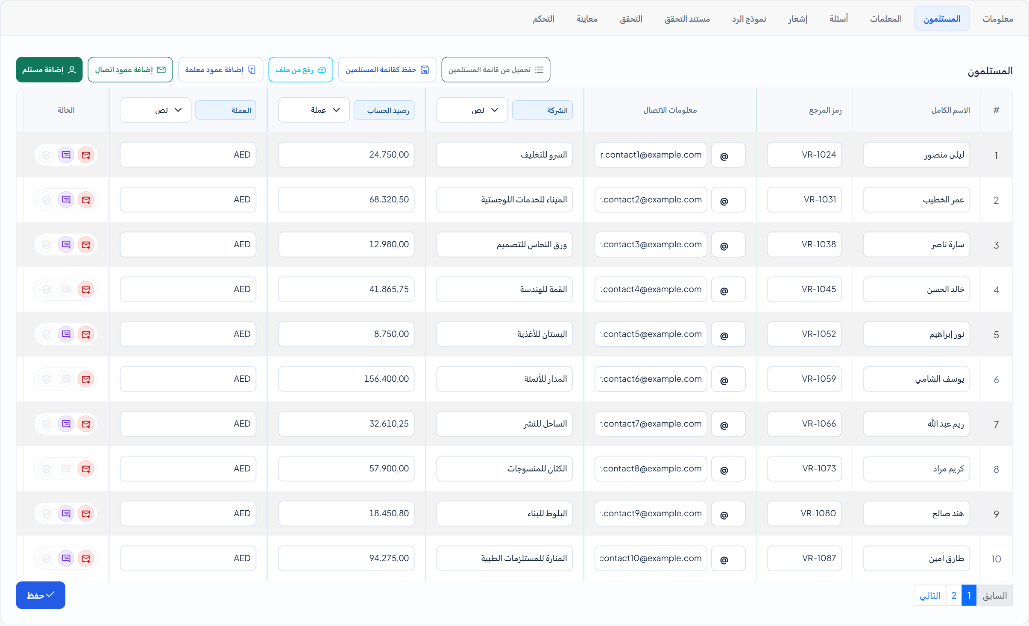Click the greyed message icon for خالد الحسن
This screenshot has width=1029, height=626.
click(x=66, y=290)
